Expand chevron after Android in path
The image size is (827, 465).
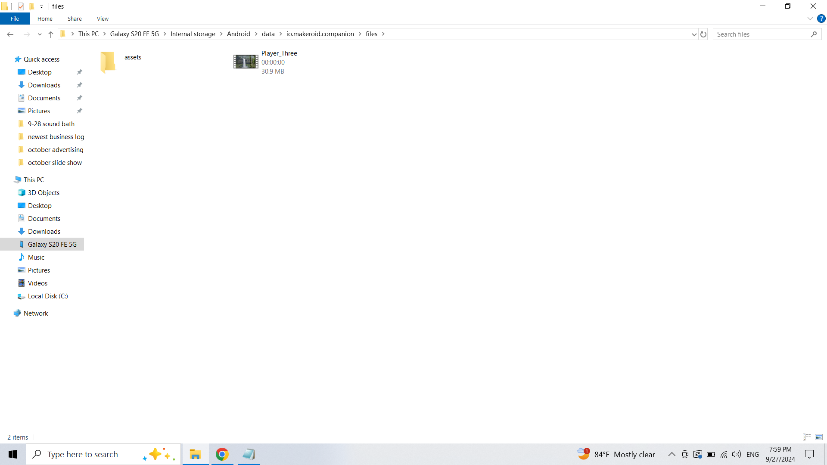pyautogui.click(x=256, y=34)
